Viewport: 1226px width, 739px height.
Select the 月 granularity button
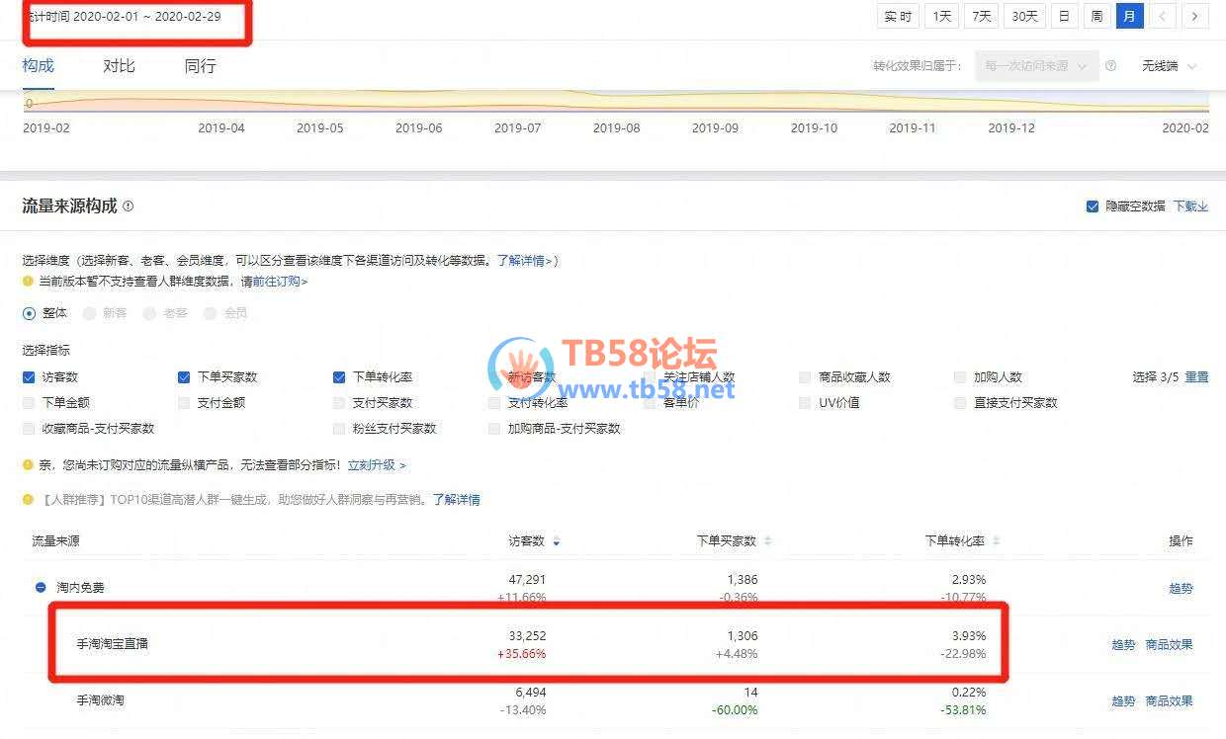click(x=1129, y=16)
